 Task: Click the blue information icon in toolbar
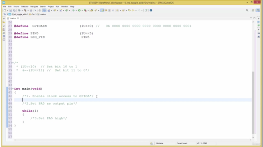coord(151,10)
